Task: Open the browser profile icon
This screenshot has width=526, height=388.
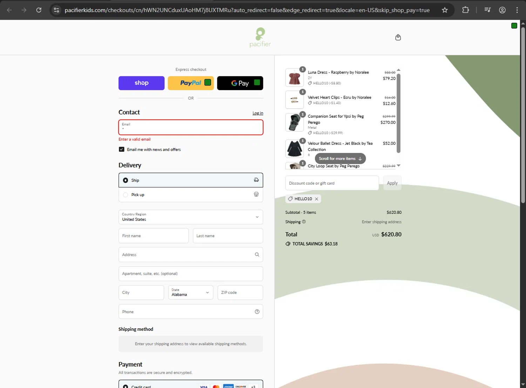Action: pos(502,10)
